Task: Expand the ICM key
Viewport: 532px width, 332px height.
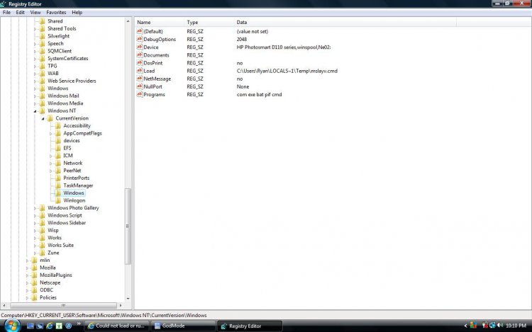Action: click(51, 156)
